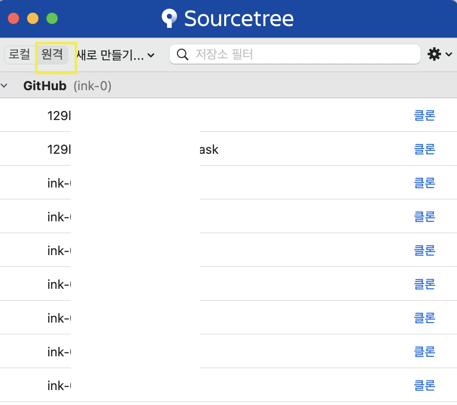This screenshot has width=457, height=405.
Task: Switch to the 로컬 tab
Action: tap(20, 54)
